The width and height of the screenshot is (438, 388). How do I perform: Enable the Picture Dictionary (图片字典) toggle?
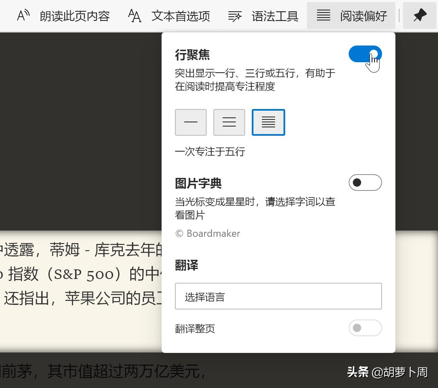click(365, 183)
